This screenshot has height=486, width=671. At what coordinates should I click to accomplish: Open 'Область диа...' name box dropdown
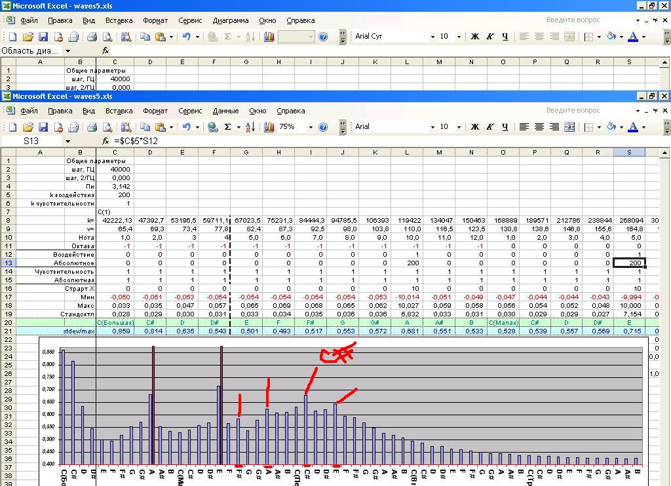(x=67, y=51)
